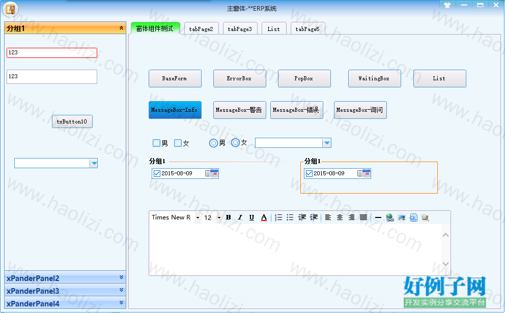Viewport: 505px width, 313px height.
Task: Select the 男 radio button
Action: click(x=213, y=143)
